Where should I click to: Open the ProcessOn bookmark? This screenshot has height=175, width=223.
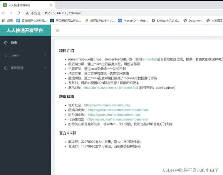pyautogui.click(x=133, y=20)
